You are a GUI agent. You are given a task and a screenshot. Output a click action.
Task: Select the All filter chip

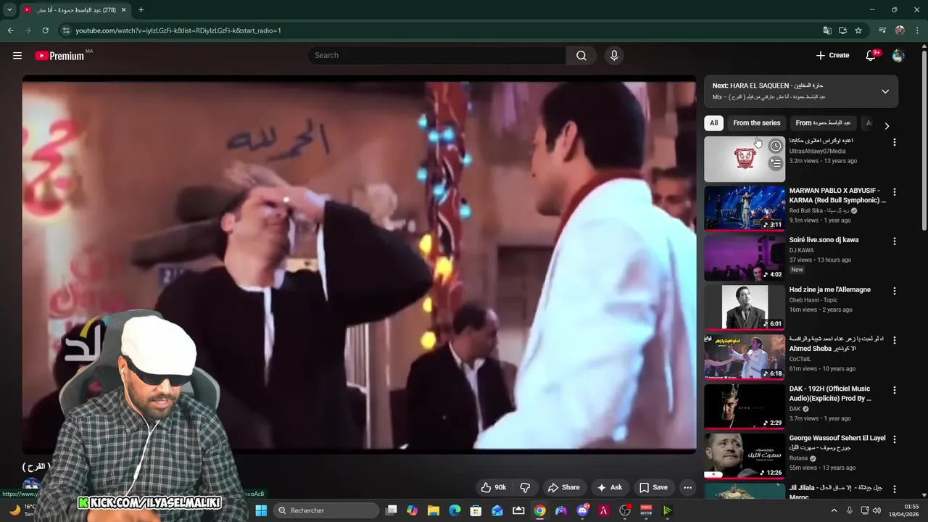713,123
